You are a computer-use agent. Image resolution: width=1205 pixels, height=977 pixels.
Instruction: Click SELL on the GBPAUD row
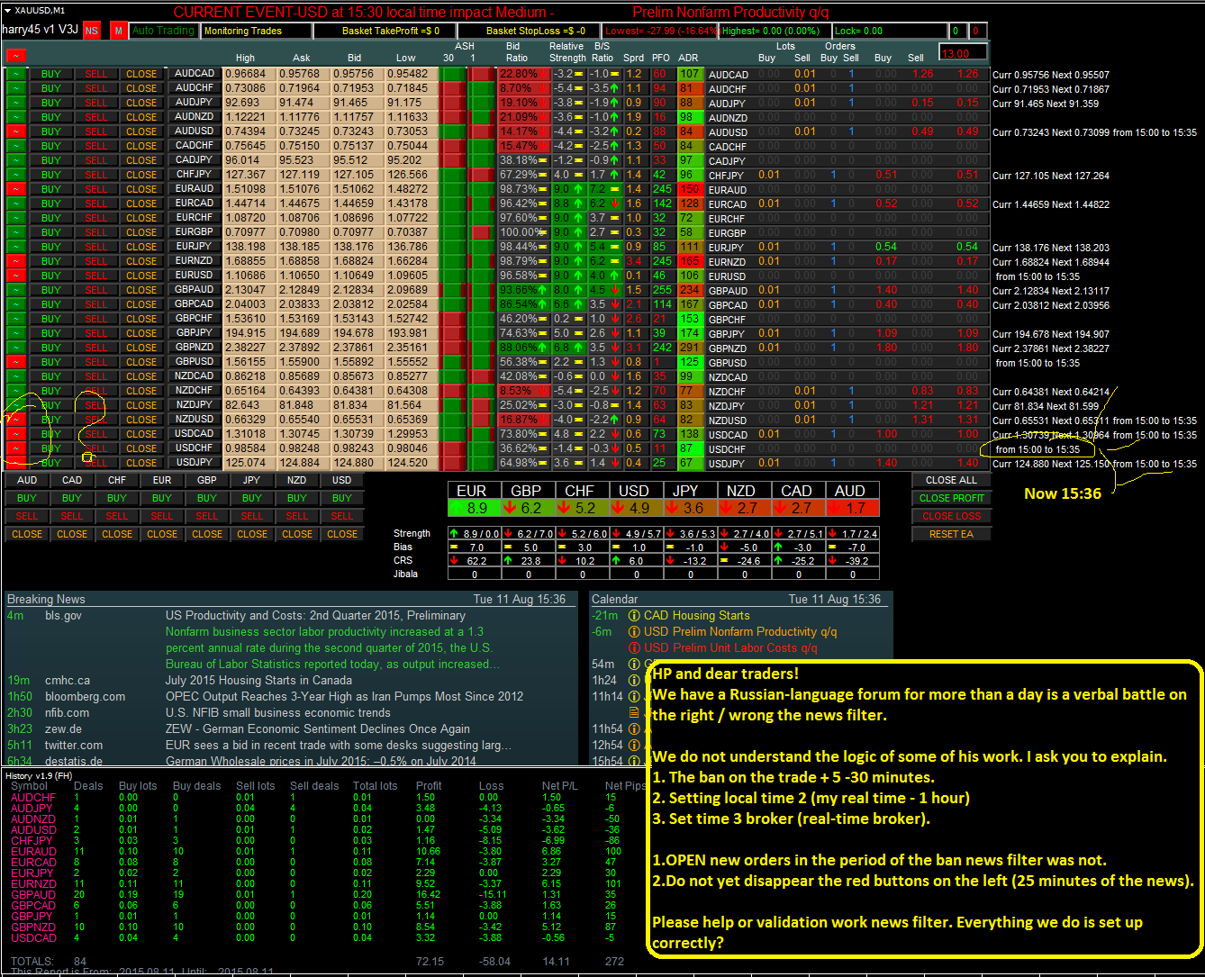tap(96, 290)
